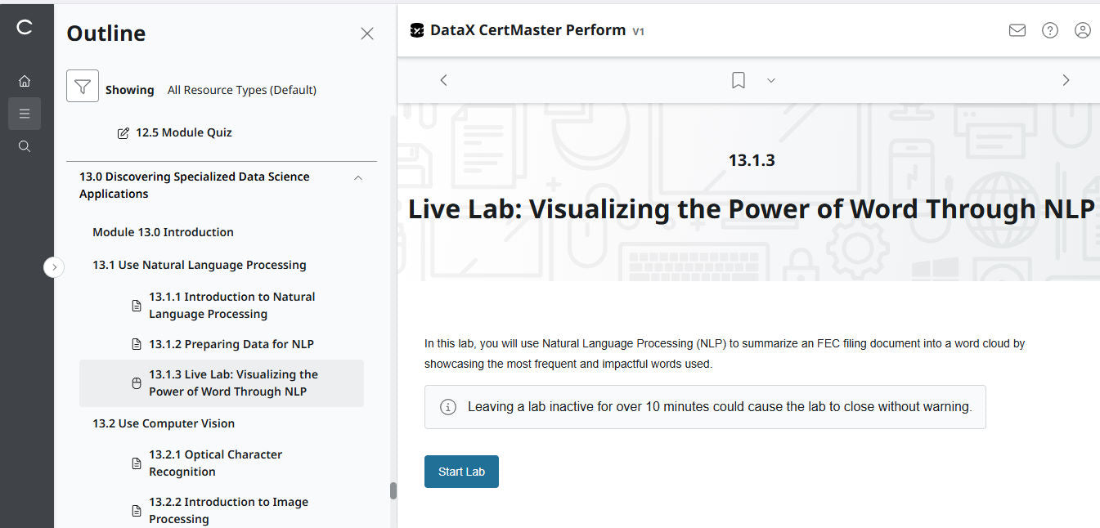The width and height of the screenshot is (1100, 528).
Task: Open the bookmark options dropdown chevron
Action: click(770, 80)
